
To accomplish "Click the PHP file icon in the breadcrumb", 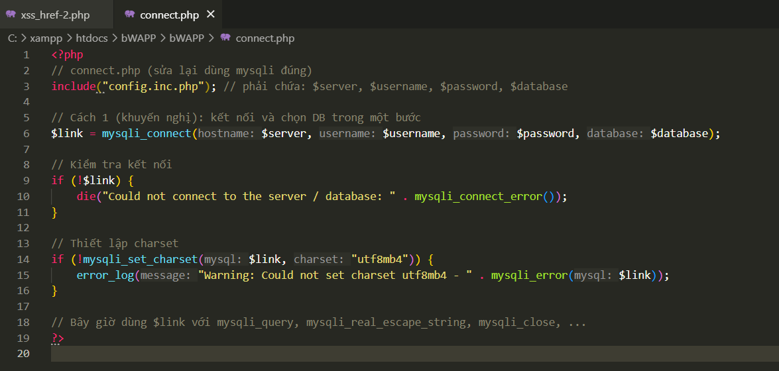I will pos(225,38).
